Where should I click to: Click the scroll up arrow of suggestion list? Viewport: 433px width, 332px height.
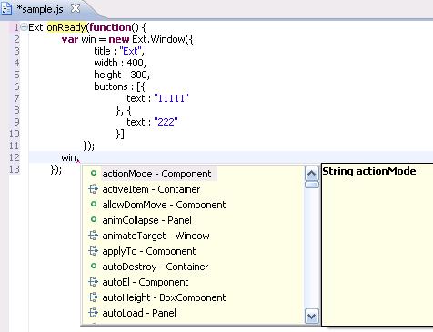(311, 174)
